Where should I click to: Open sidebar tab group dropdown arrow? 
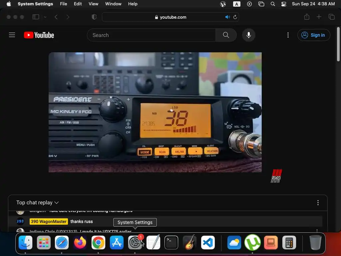click(45, 17)
